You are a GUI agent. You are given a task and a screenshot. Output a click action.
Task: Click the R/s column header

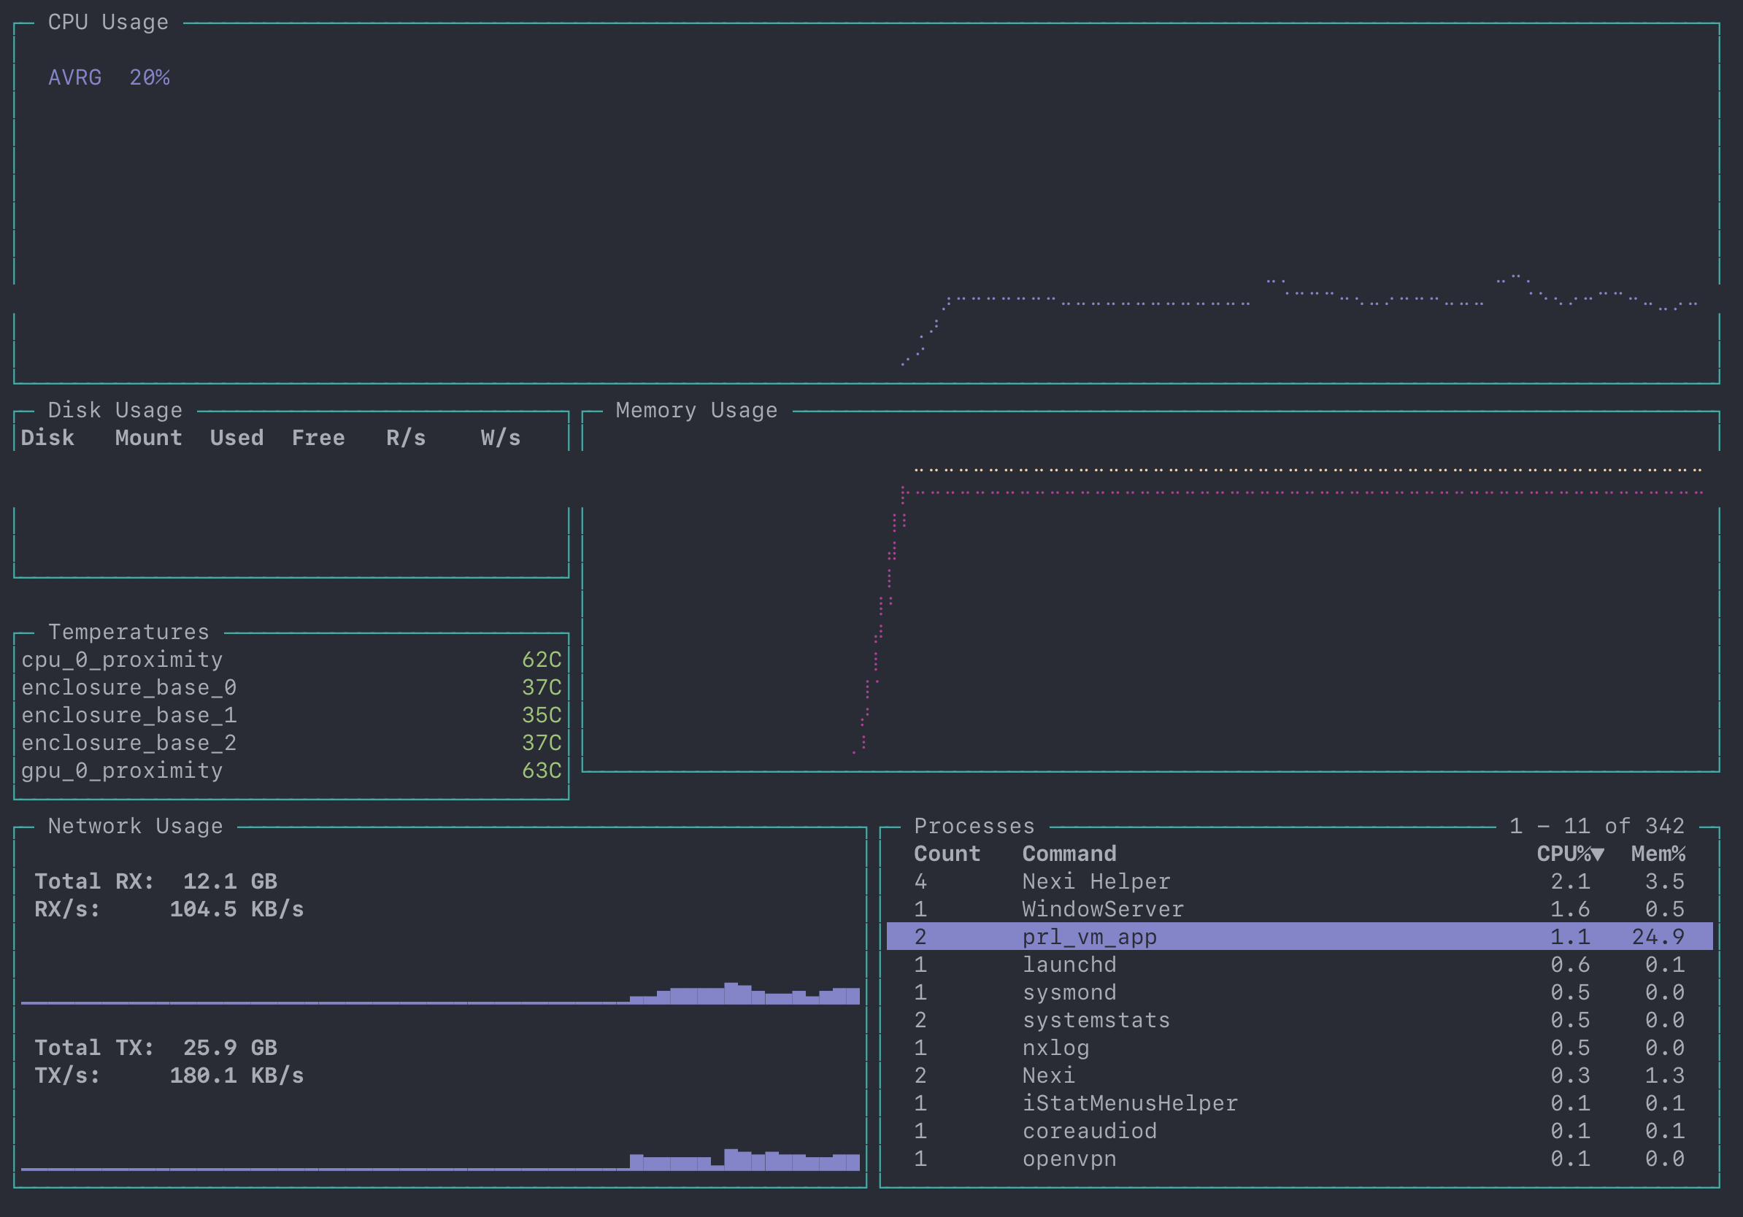coord(405,438)
